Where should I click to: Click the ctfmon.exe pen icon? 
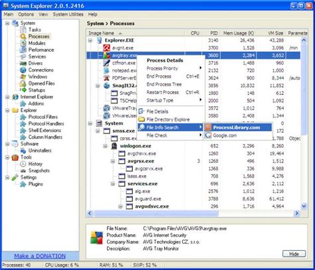[107, 63]
